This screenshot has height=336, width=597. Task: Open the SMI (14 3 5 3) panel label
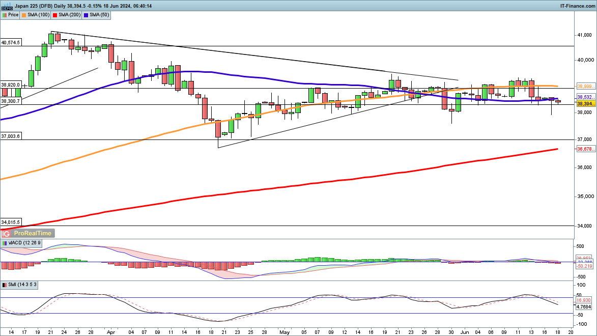click(x=23, y=285)
